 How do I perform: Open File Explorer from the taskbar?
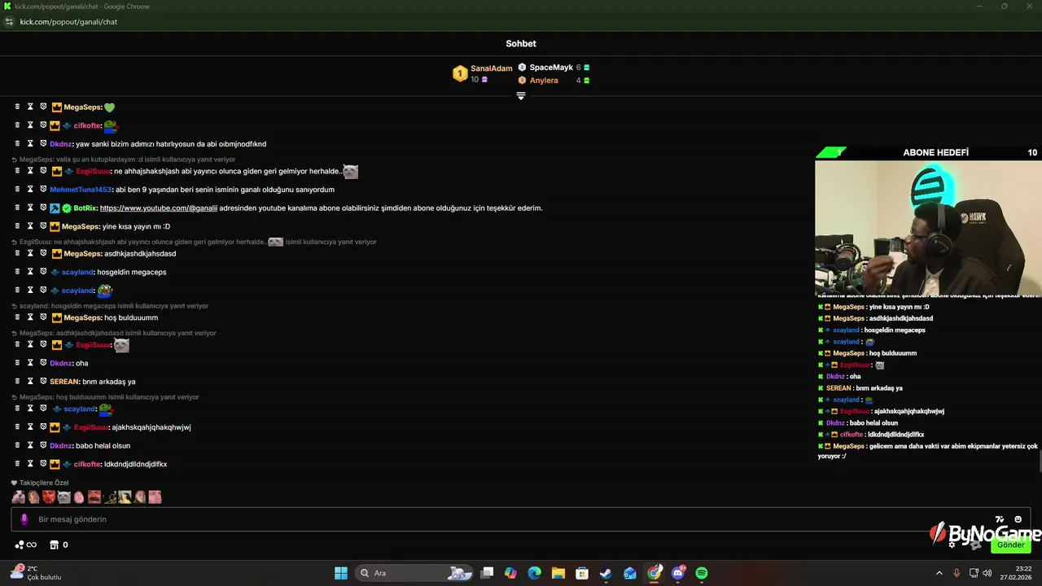coord(558,573)
